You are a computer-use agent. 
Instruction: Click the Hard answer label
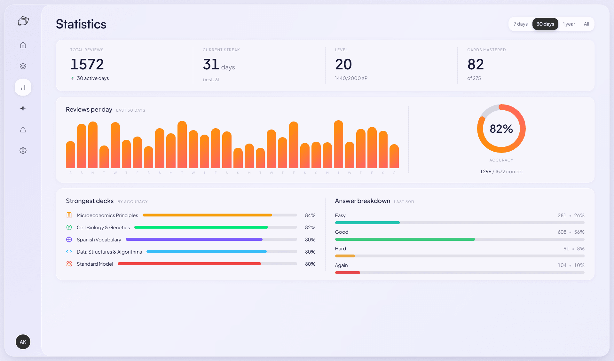pyautogui.click(x=341, y=248)
